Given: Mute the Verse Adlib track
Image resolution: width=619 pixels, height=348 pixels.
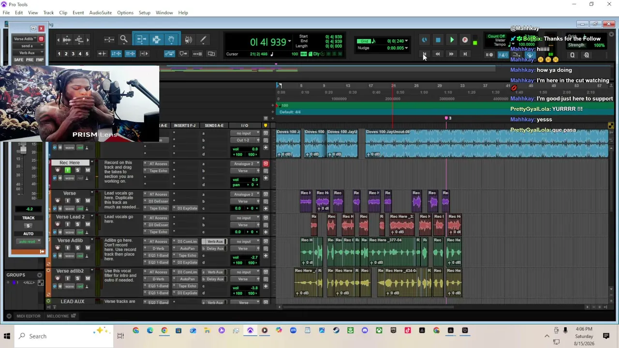Looking at the screenshot, I should coord(88,248).
